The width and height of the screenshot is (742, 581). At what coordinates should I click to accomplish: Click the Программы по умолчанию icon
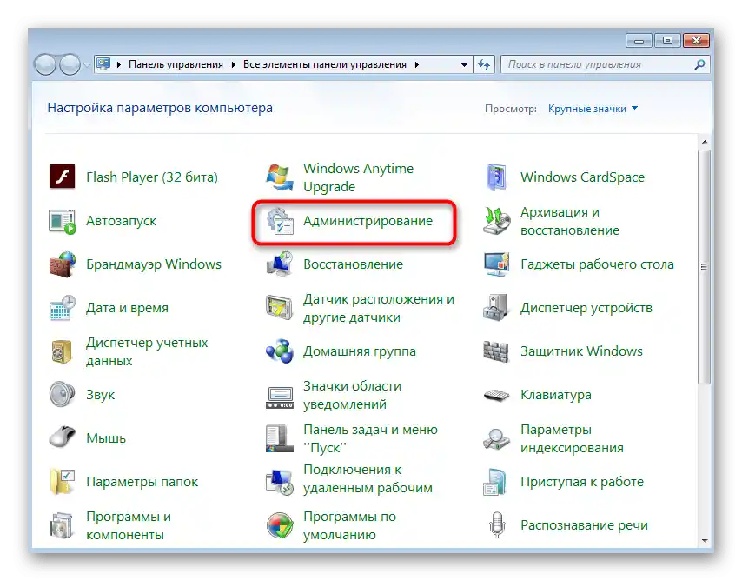click(x=279, y=525)
